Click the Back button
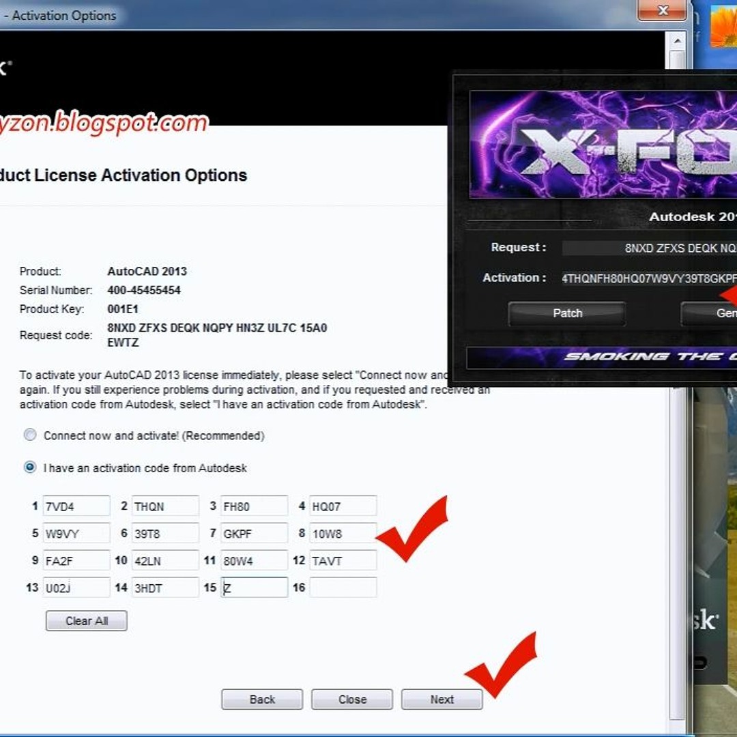Image resolution: width=737 pixels, height=737 pixels. coord(262,699)
